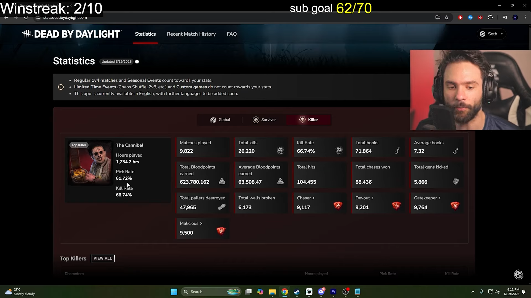Open OBS Studio from the taskbar
The height and width of the screenshot is (298, 531).
pyautogui.click(x=346, y=292)
